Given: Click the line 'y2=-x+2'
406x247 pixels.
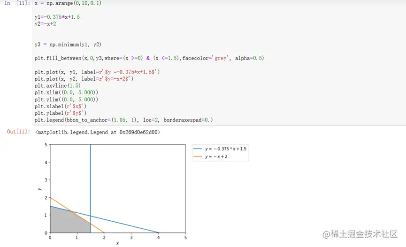Looking at the screenshot, I should pyautogui.click(x=46, y=24).
